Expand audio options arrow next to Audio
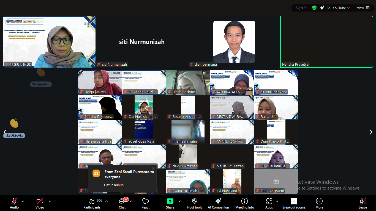376x211 pixels. [23, 201]
